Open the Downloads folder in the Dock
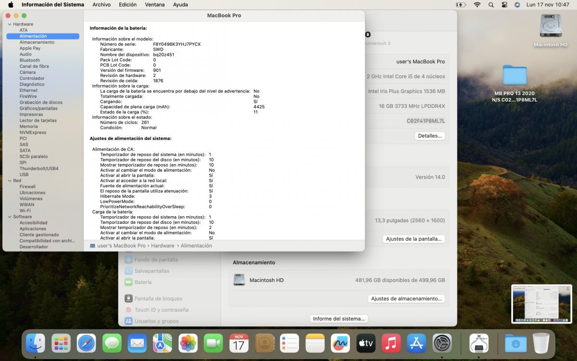 [515, 343]
